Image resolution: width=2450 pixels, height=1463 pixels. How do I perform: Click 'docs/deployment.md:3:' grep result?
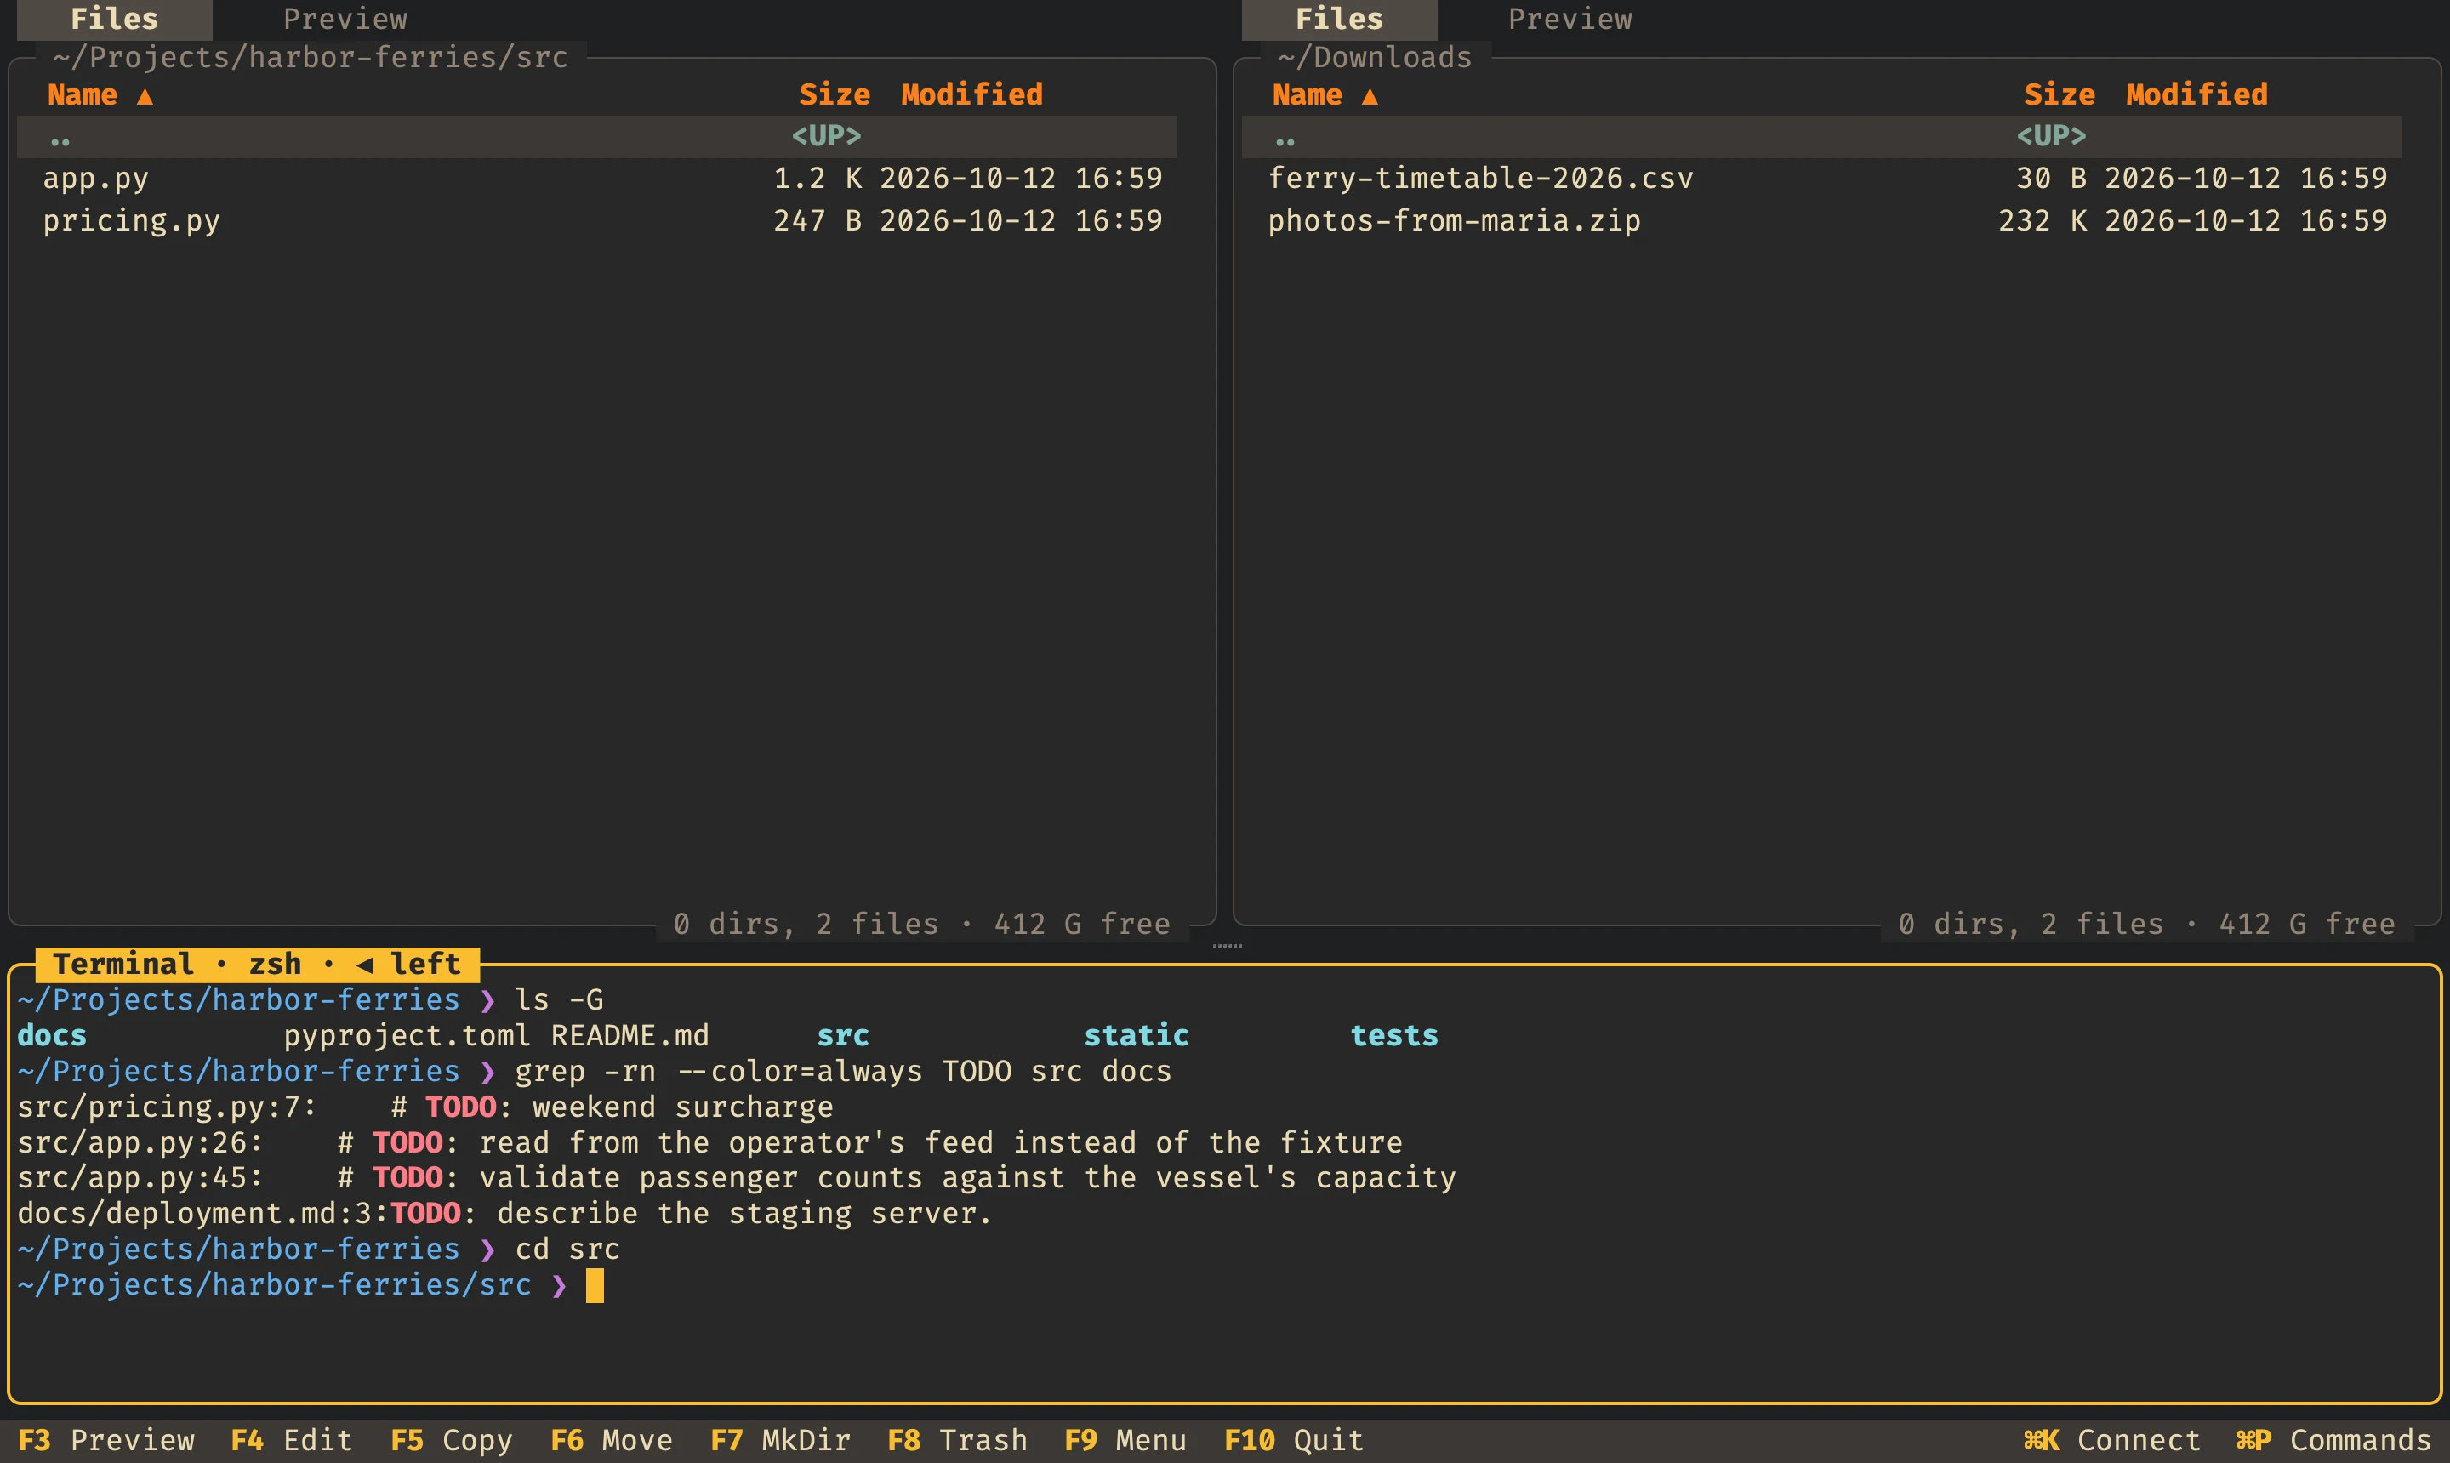(203, 1214)
